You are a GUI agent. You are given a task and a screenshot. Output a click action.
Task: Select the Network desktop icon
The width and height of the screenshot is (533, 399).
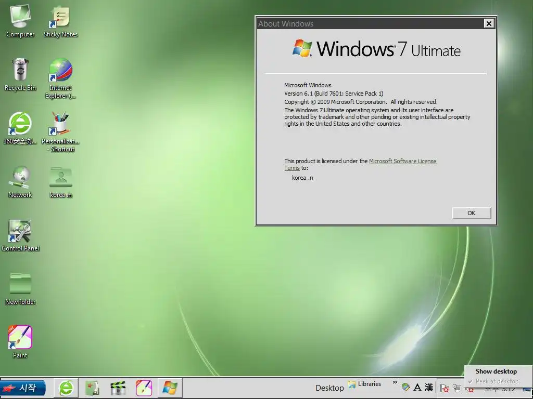[x=20, y=181]
